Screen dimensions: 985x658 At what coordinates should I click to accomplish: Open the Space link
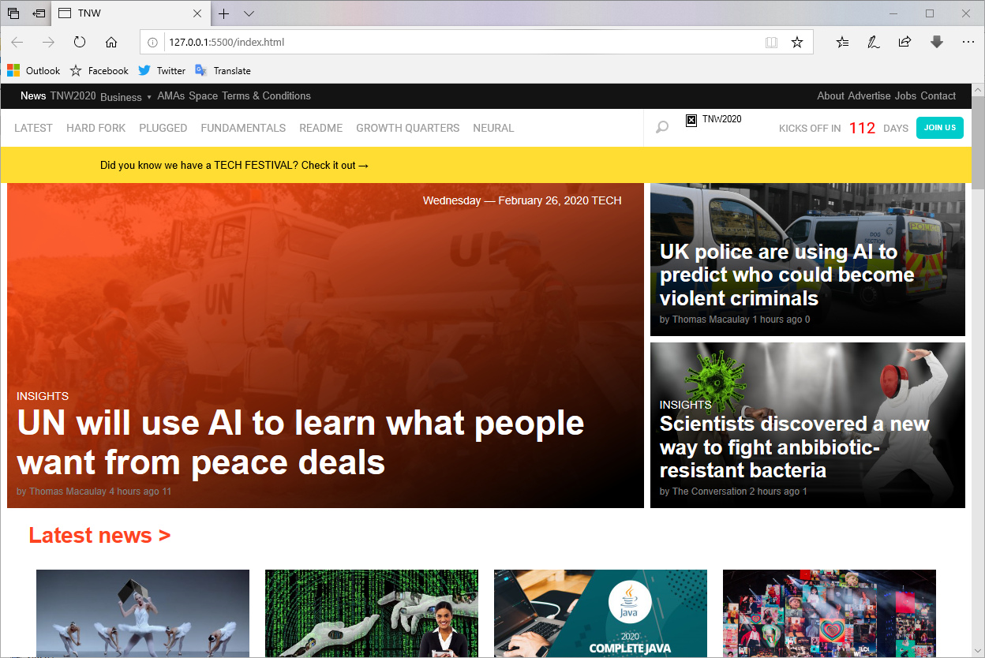point(203,96)
